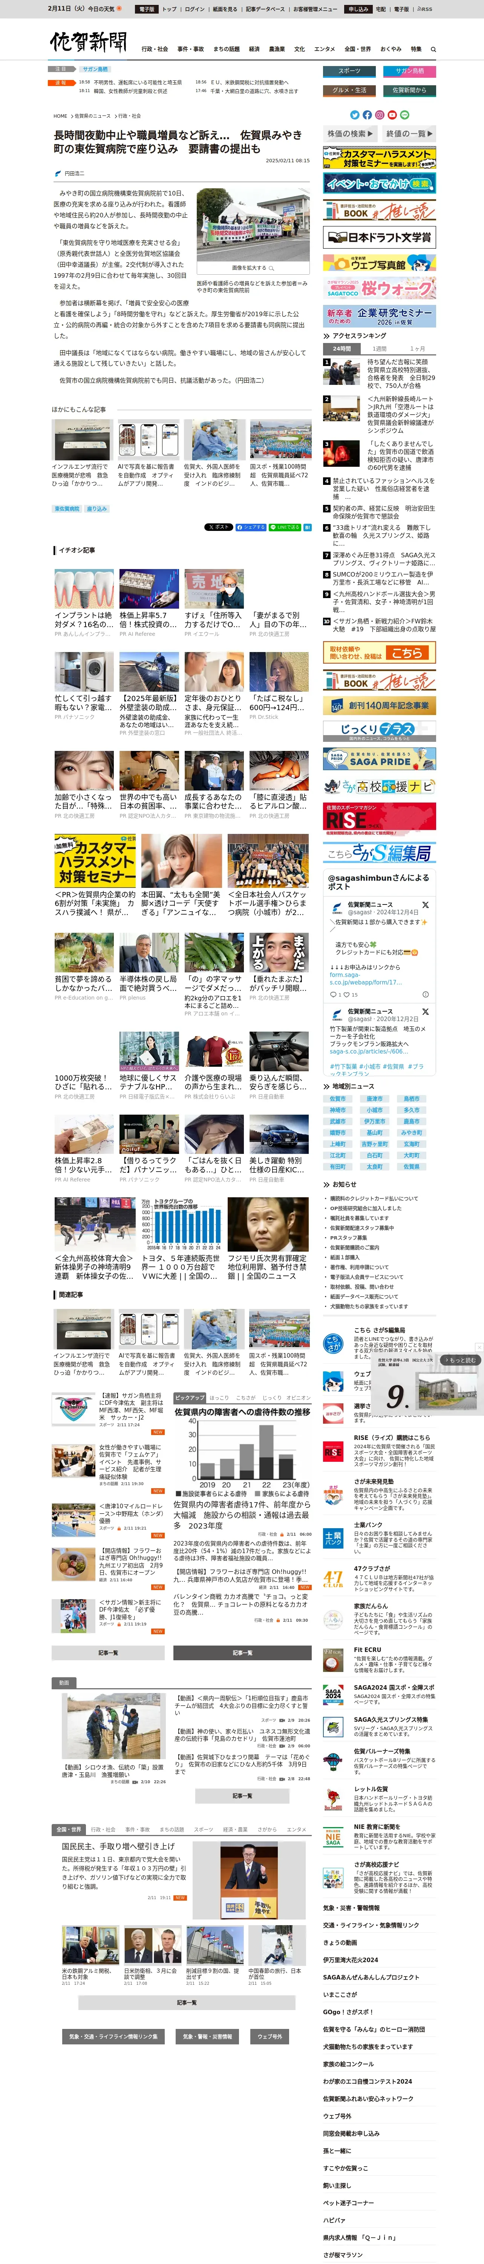This screenshot has height=2264, width=484.
Task: Click the 今日の天気 link in top bar
Action: [x=104, y=9]
